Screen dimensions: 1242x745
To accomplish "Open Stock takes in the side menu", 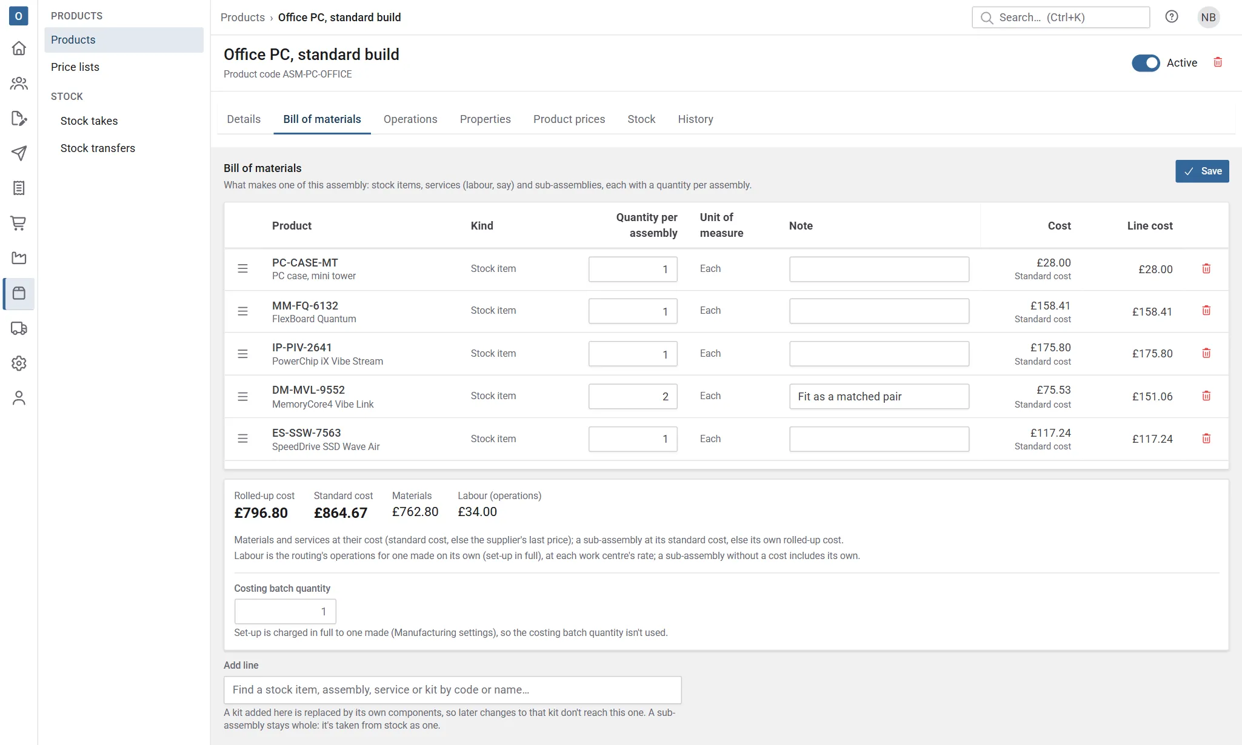I will [x=124, y=121].
